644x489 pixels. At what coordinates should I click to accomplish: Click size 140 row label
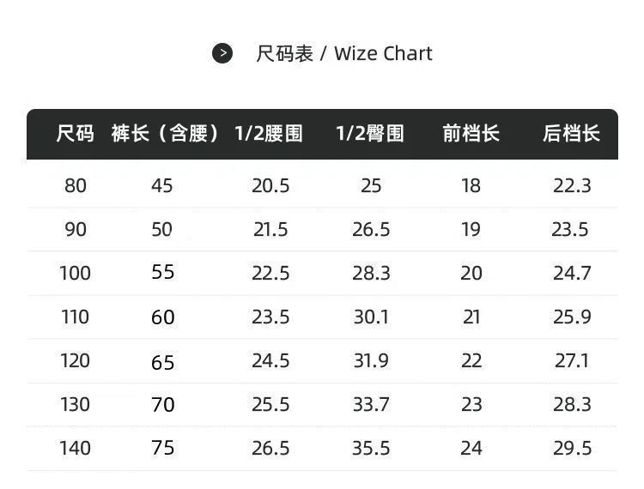(x=76, y=448)
